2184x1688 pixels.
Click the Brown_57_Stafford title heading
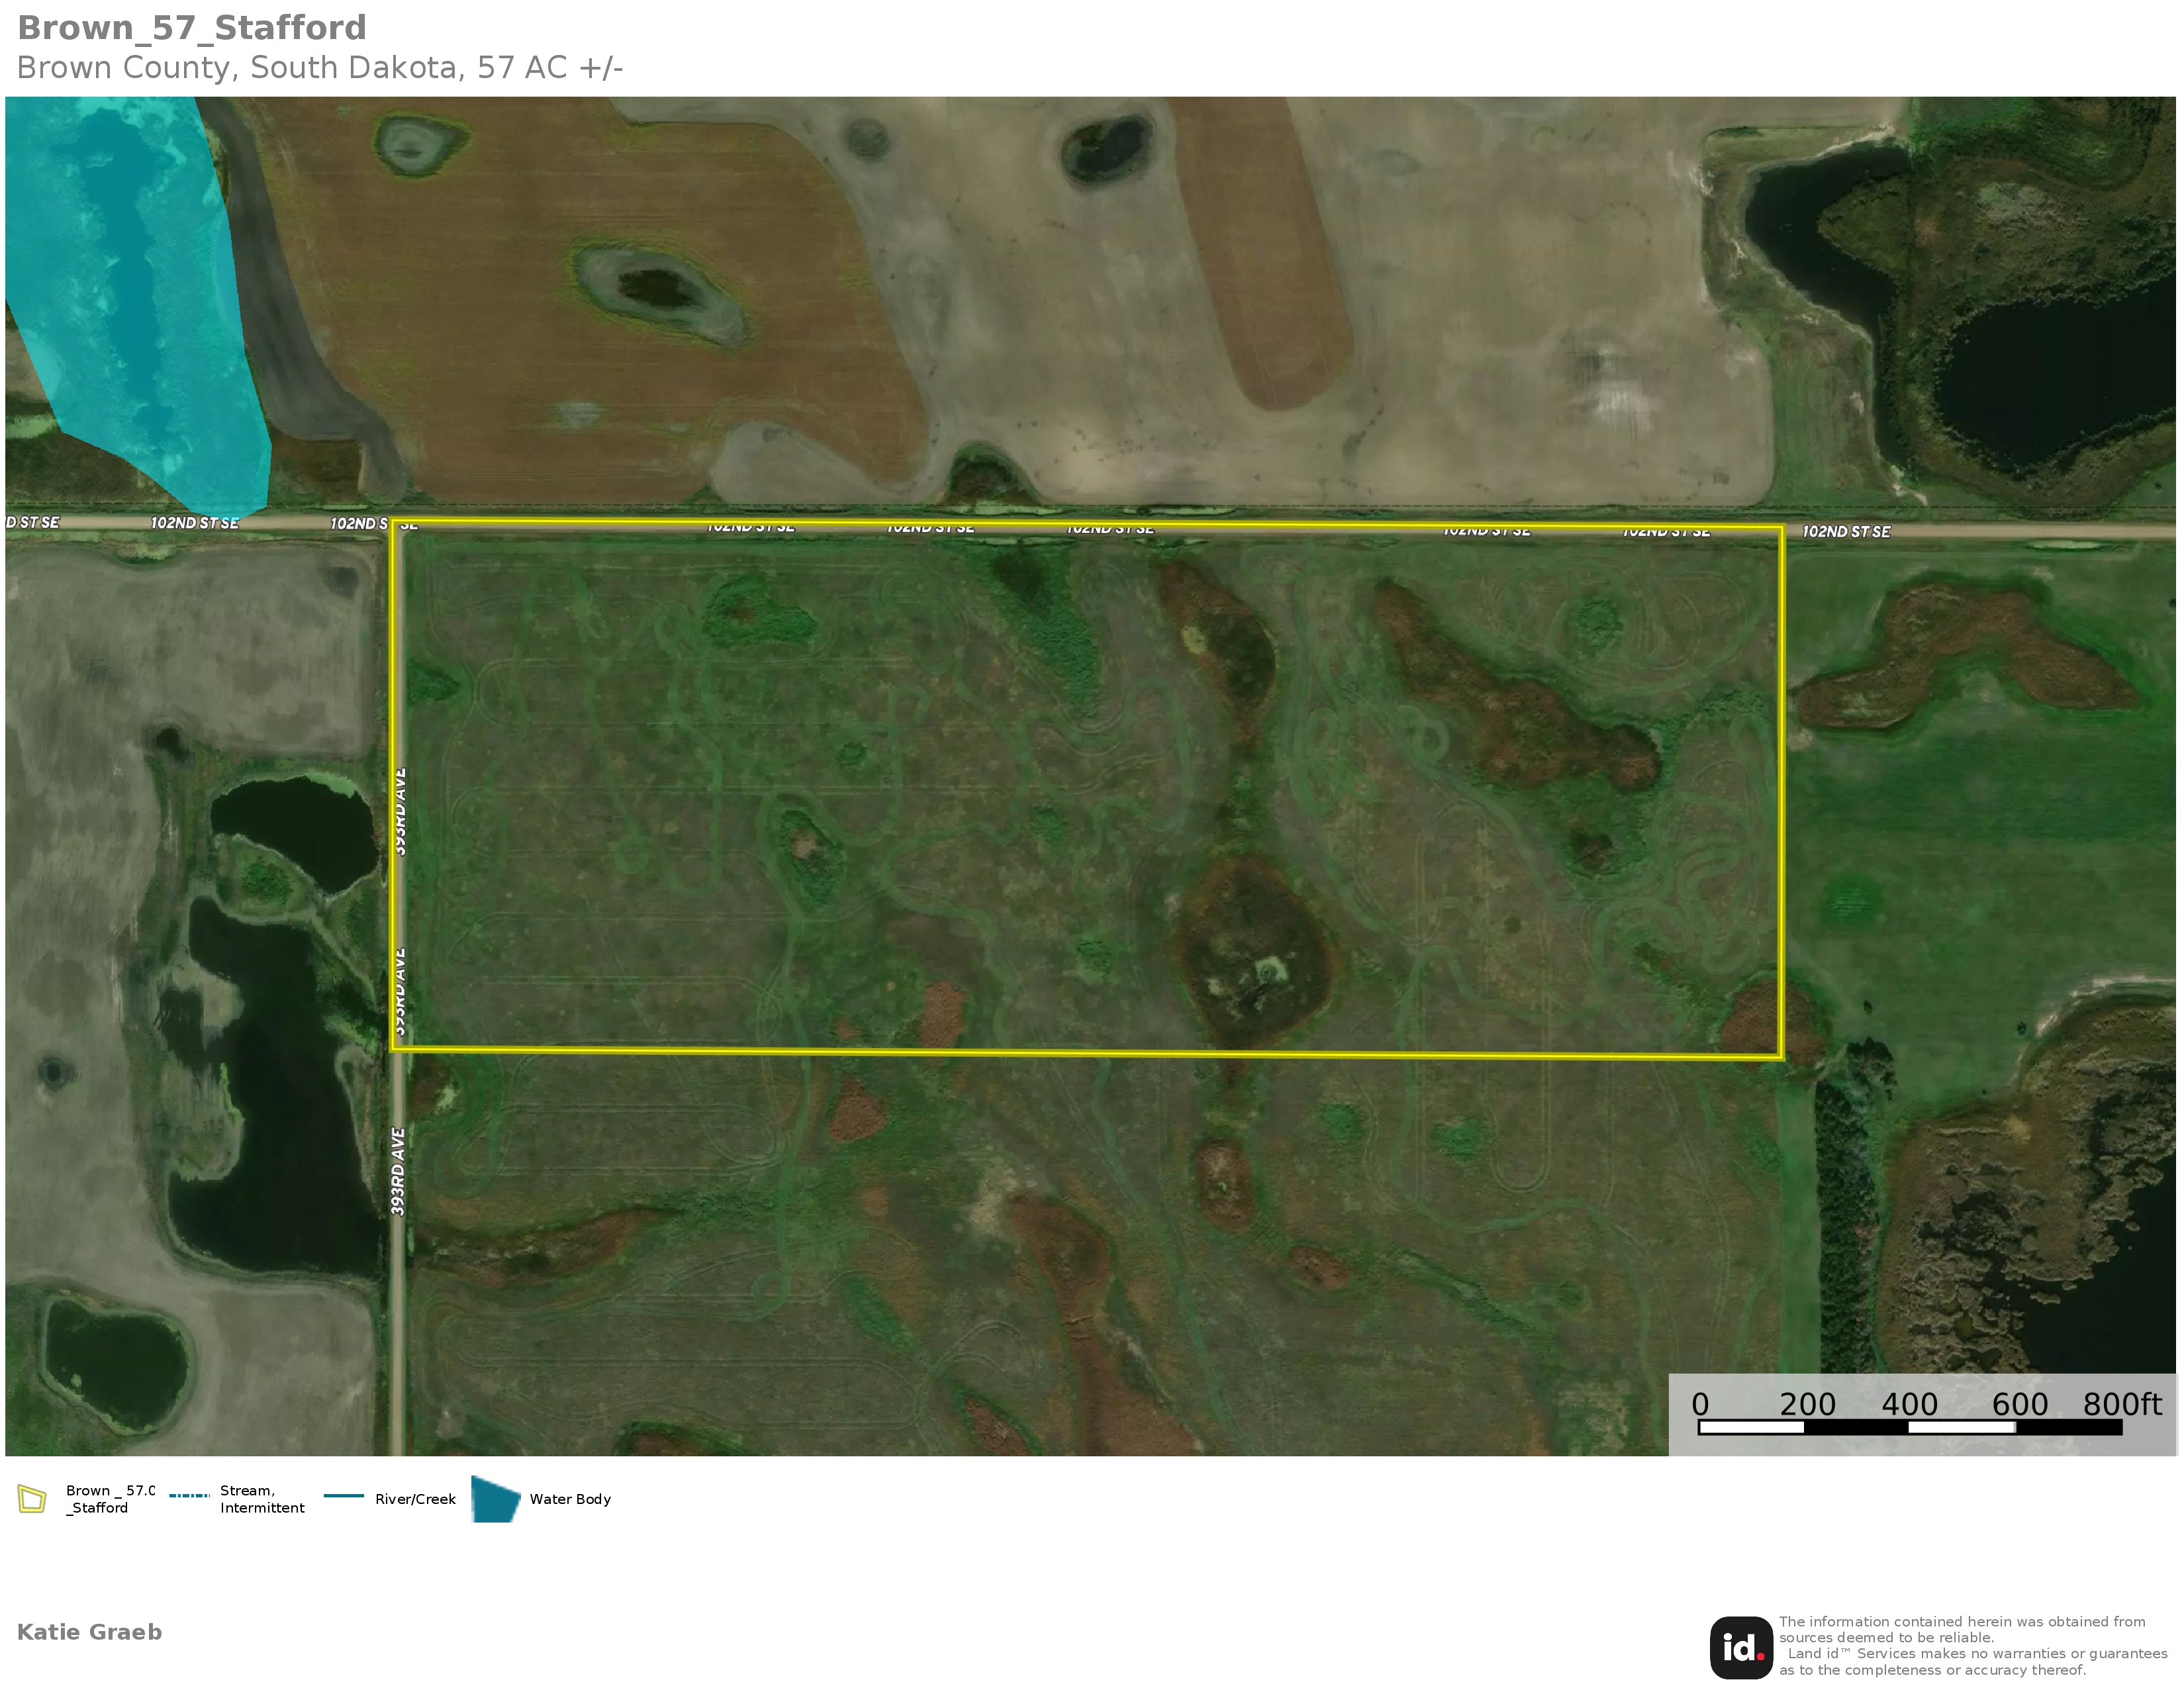(192, 28)
